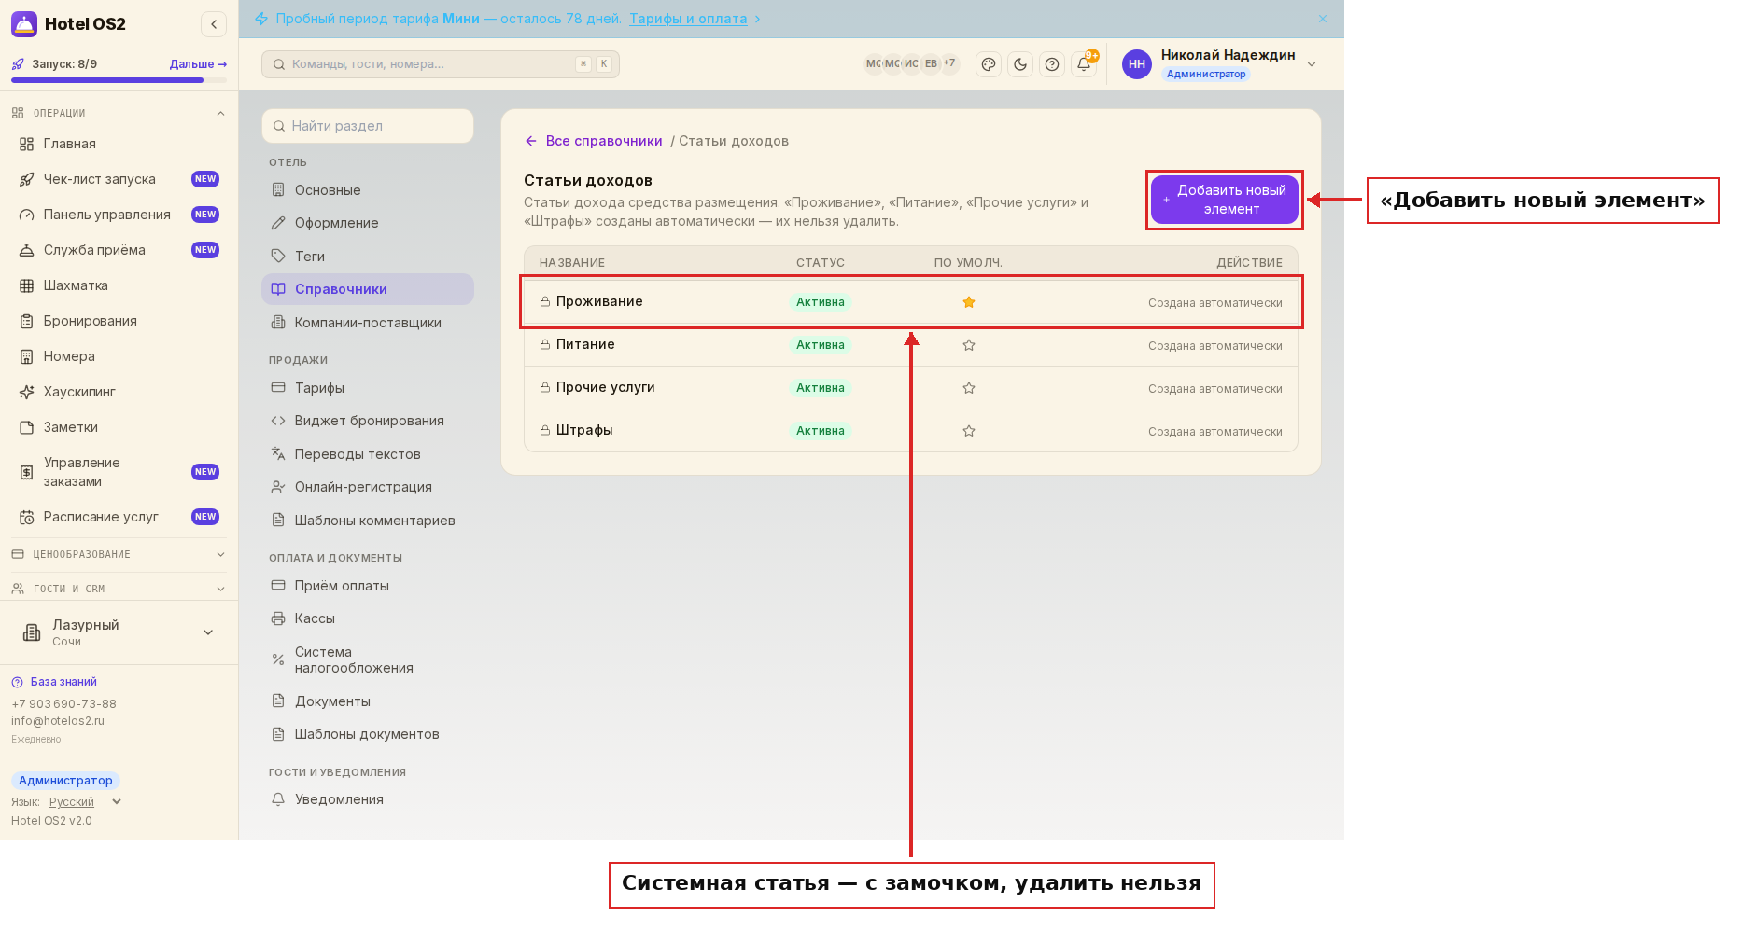Viewport: 1741px width, 930px height.
Task: Toggle dark mode moon icon
Action: [1020, 64]
